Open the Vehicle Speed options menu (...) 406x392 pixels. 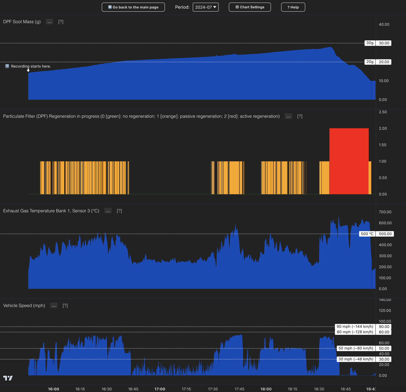tap(54, 305)
